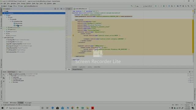The image size is (196, 110).
Task: Collapse the Gradle Scripts node
Action: 3,38
